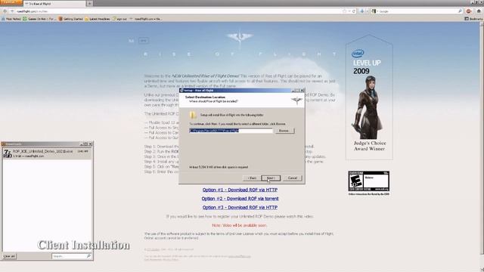This screenshot has width=484, height=272.
Task: Click the Downloads window title bar icon
Action: [3, 144]
